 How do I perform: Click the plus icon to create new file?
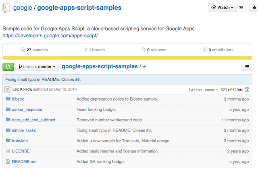click(x=144, y=67)
